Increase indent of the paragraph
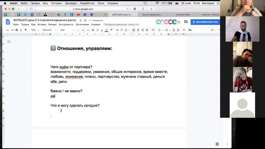Screen dimensions: 265x149 pos(178,30)
